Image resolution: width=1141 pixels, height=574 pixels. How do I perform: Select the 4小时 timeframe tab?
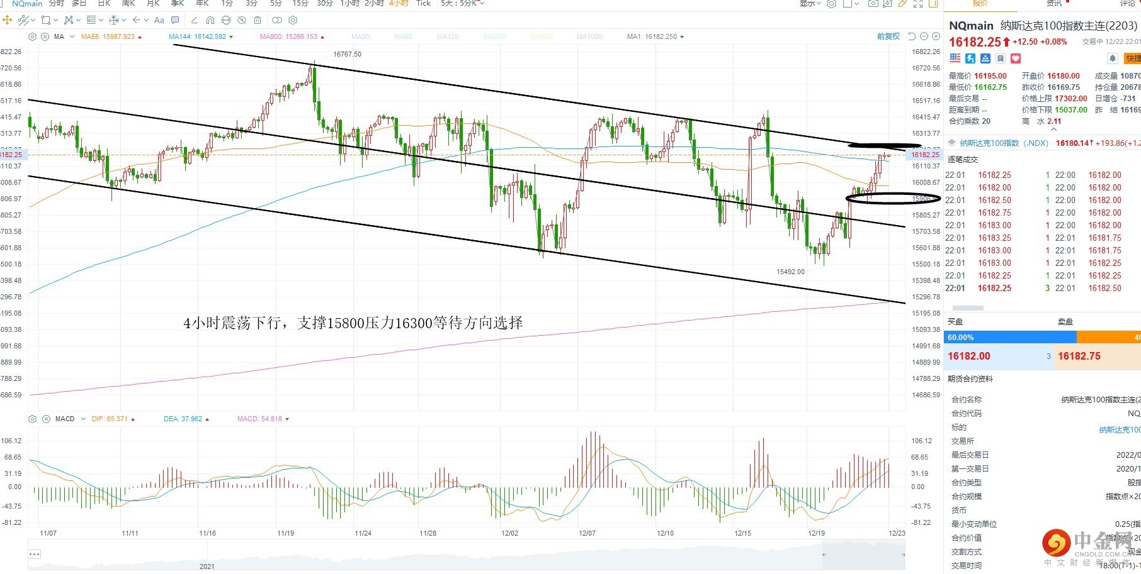399,3
